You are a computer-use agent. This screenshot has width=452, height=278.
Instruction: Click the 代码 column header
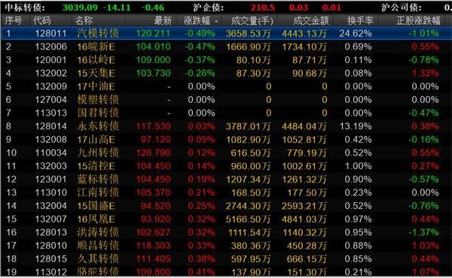pos(42,20)
